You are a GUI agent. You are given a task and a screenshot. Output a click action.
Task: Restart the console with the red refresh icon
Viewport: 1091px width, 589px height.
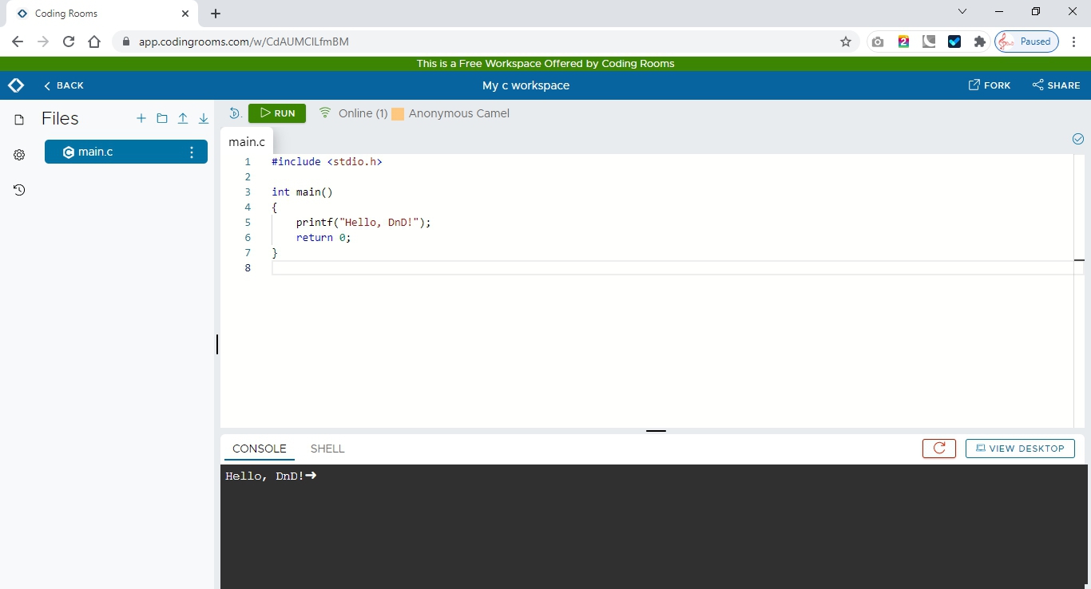(938, 449)
